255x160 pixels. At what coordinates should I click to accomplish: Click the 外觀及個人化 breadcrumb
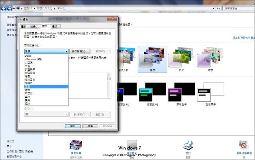coord(44,8)
